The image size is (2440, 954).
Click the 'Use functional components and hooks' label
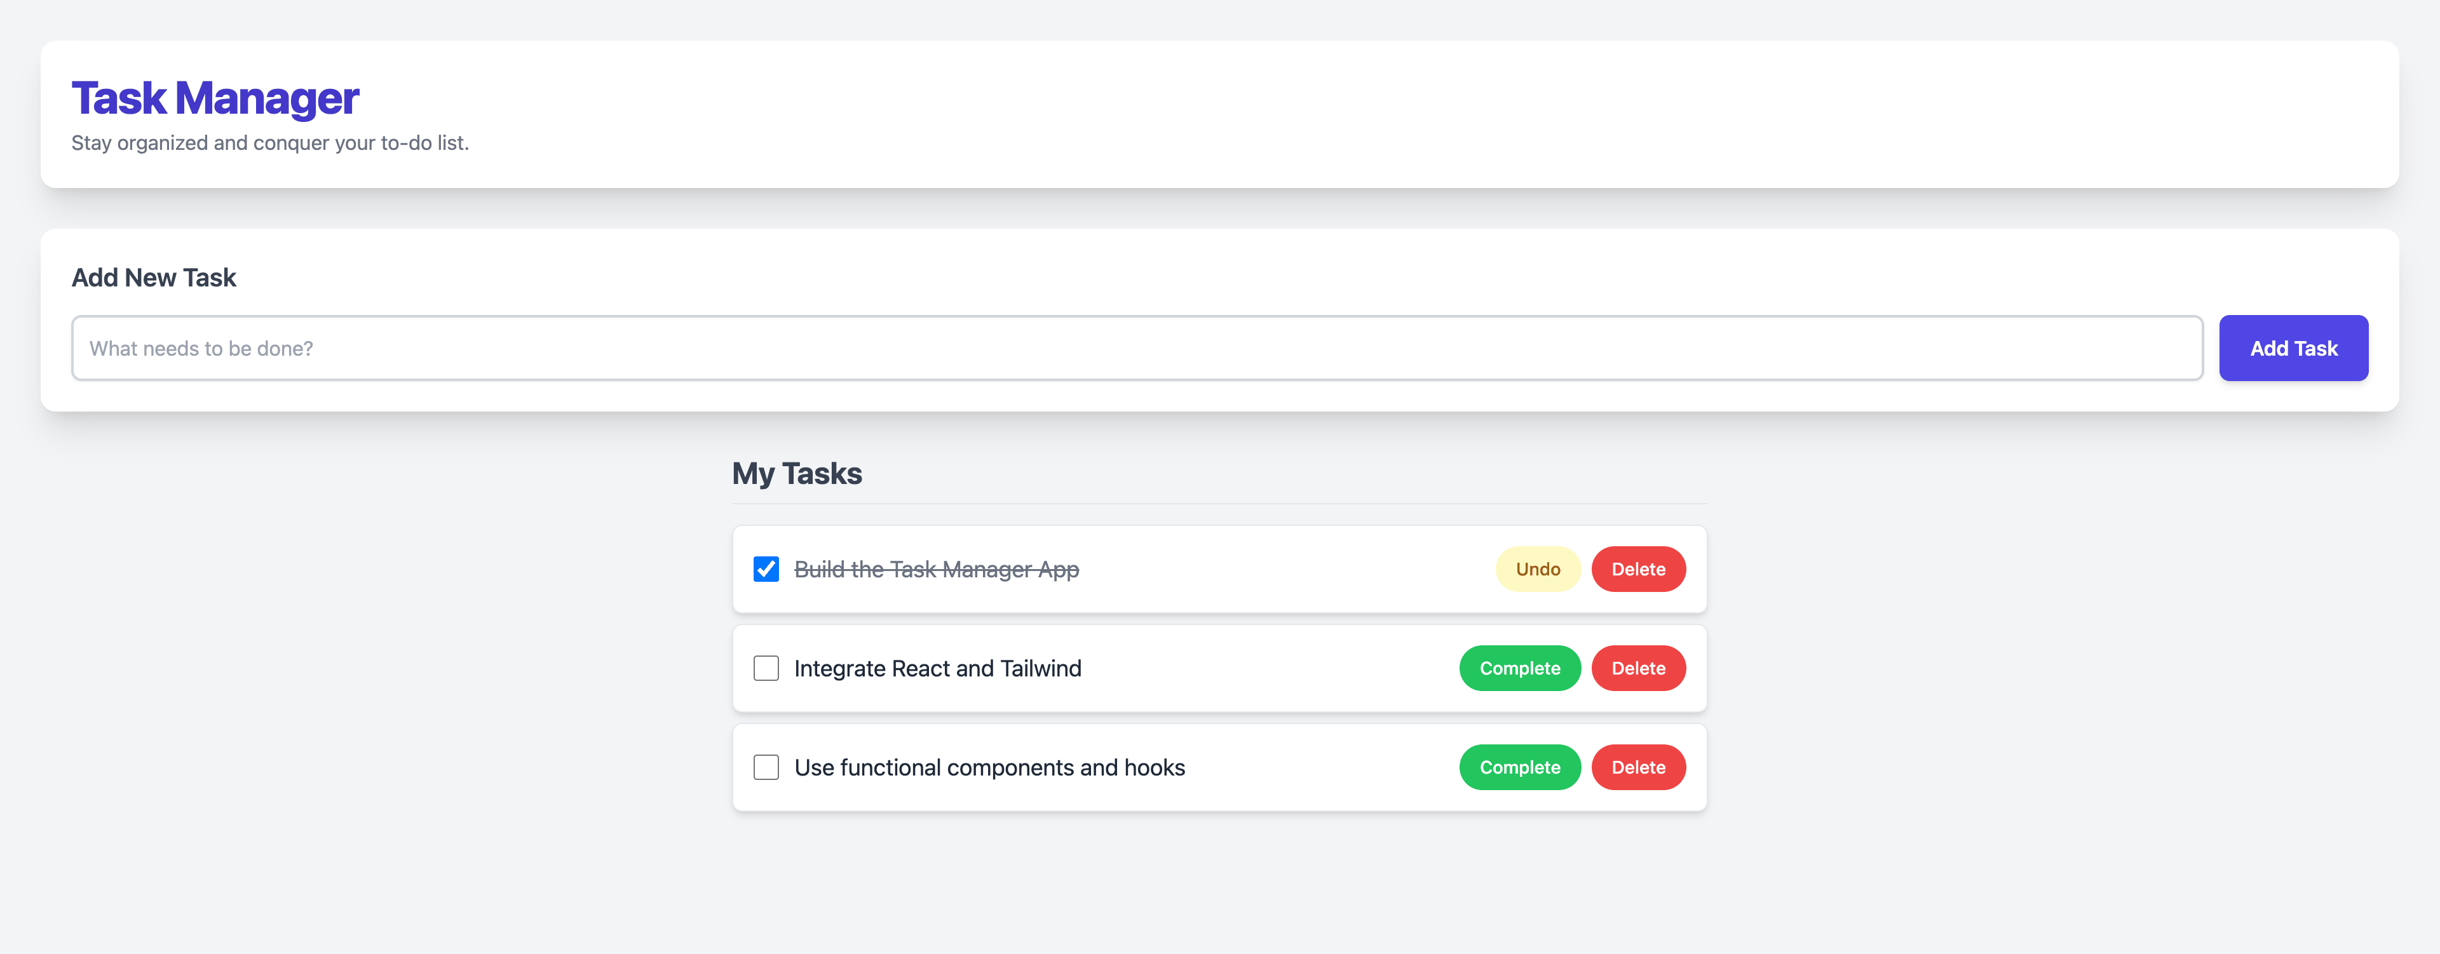989,767
